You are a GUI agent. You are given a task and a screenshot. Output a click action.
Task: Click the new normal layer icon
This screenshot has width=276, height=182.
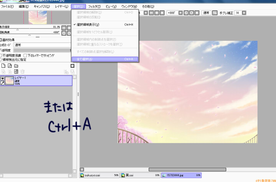pos(3,66)
